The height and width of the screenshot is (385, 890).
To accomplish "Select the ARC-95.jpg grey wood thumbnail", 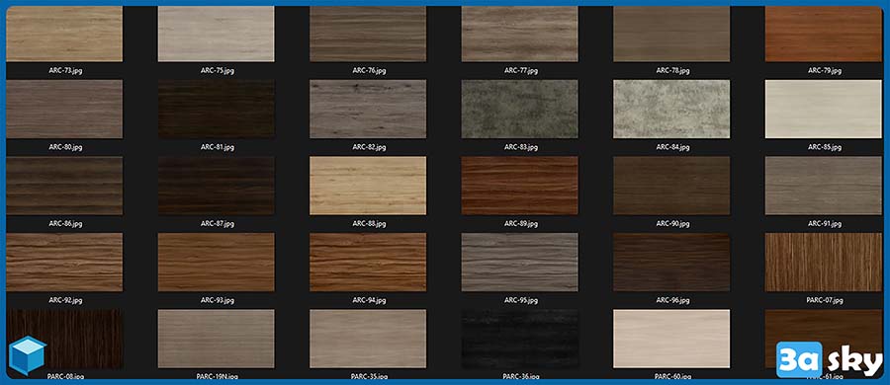I will coord(519,262).
